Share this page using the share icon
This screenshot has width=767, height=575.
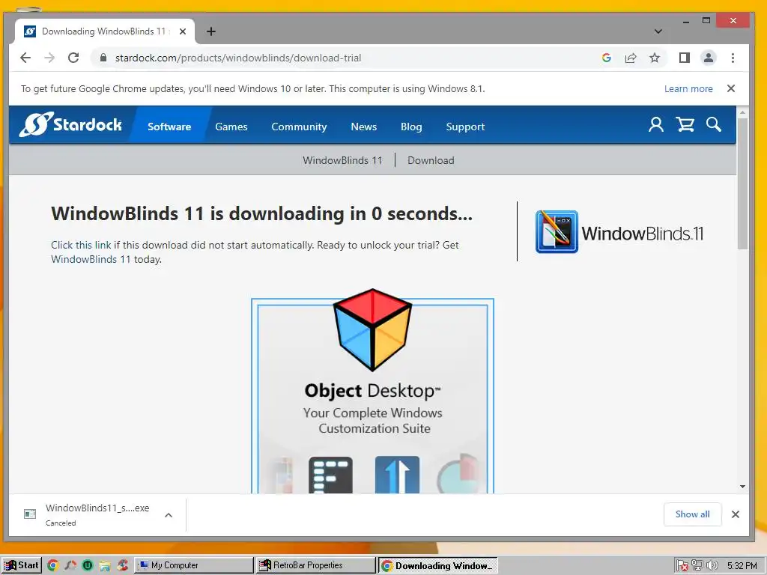pos(631,58)
